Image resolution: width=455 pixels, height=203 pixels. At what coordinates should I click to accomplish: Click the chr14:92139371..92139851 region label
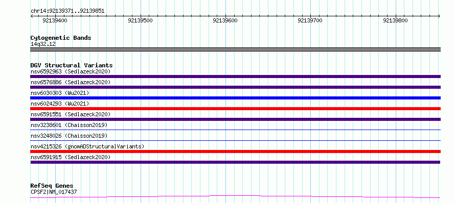67,11
